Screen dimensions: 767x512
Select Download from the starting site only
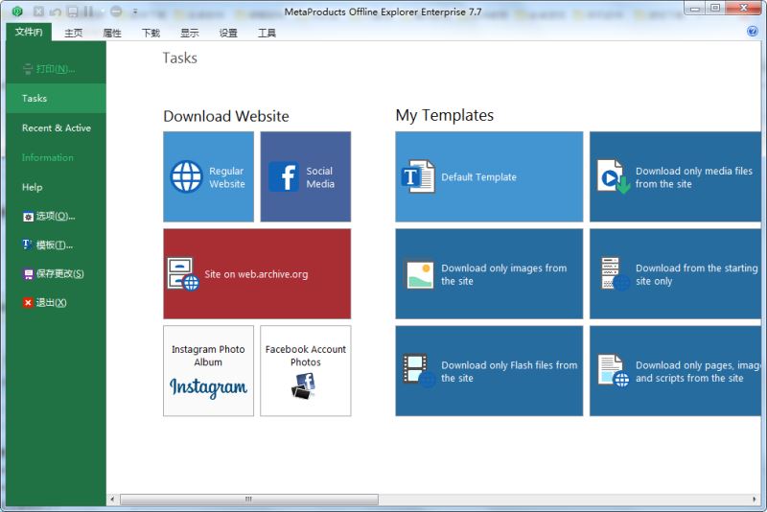[x=675, y=274]
